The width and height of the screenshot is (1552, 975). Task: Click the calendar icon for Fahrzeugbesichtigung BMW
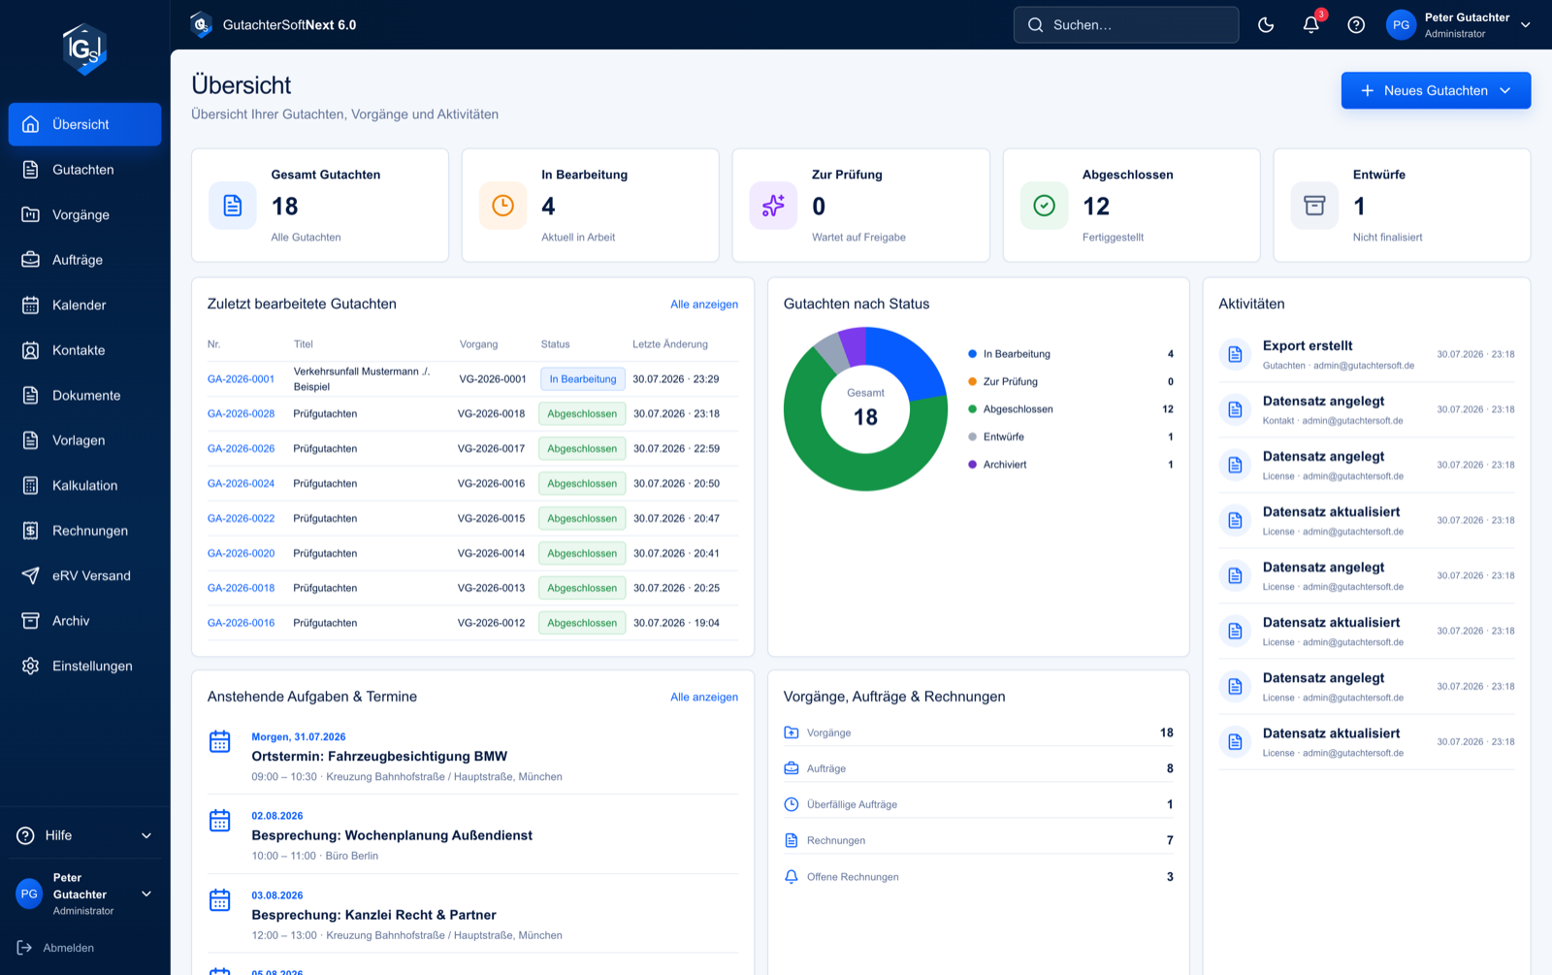[x=220, y=742]
